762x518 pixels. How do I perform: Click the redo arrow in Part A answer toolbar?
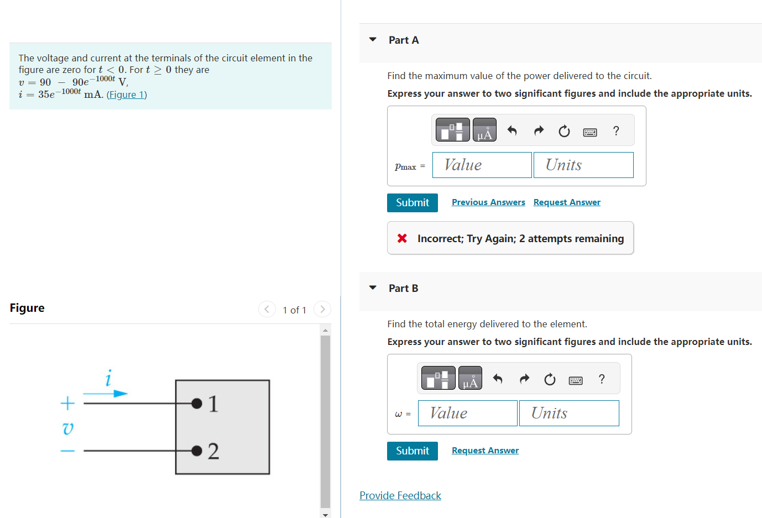[538, 130]
